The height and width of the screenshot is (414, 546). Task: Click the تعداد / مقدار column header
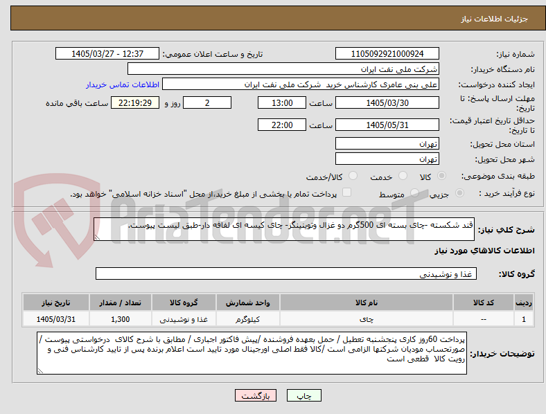pyautogui.click(x=120, y=303)
